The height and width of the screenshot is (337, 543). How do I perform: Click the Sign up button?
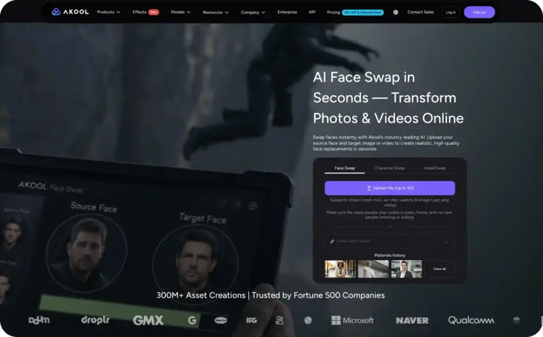point(479,12)
